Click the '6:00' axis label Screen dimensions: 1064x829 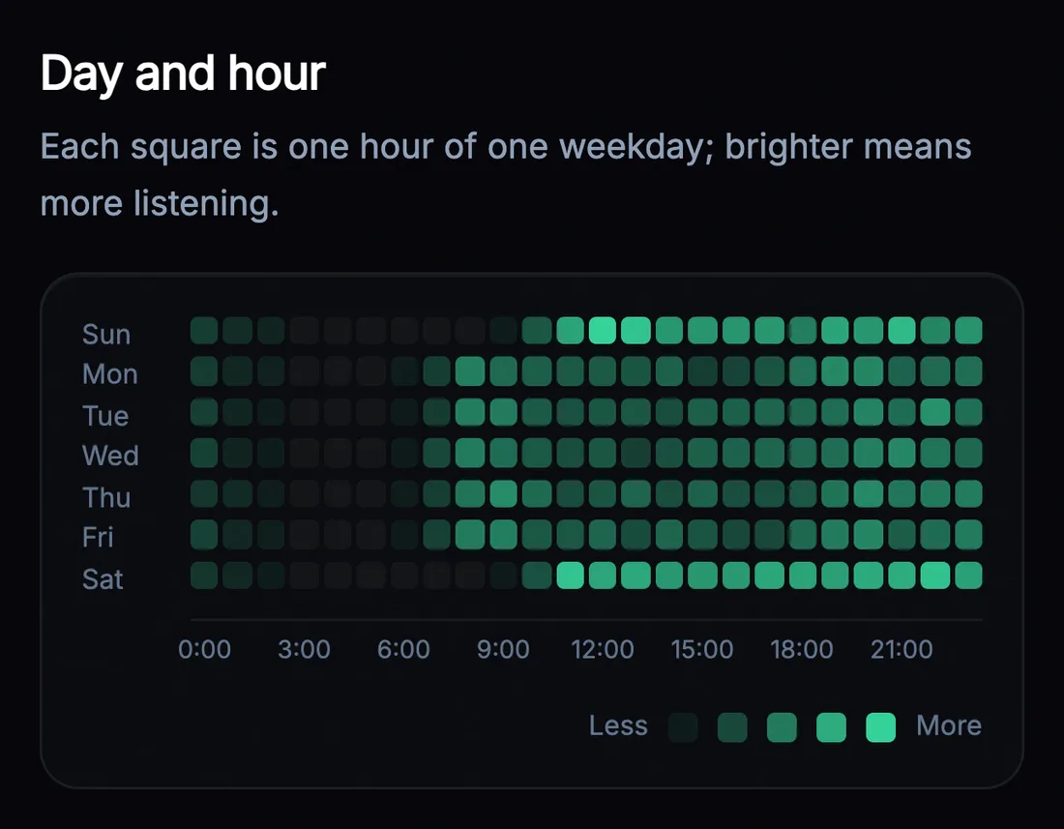click(403, 650)
